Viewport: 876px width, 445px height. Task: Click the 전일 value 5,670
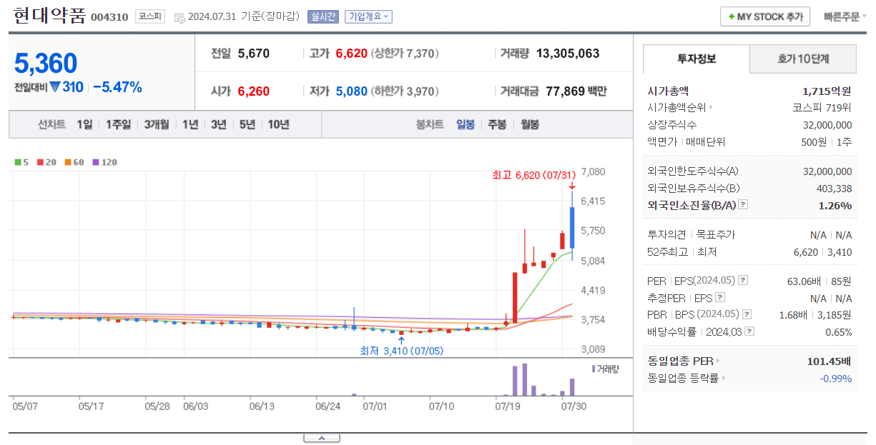[254, 54]
